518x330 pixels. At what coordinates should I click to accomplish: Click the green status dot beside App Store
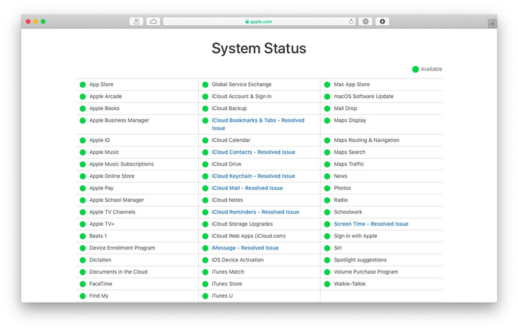83,85
